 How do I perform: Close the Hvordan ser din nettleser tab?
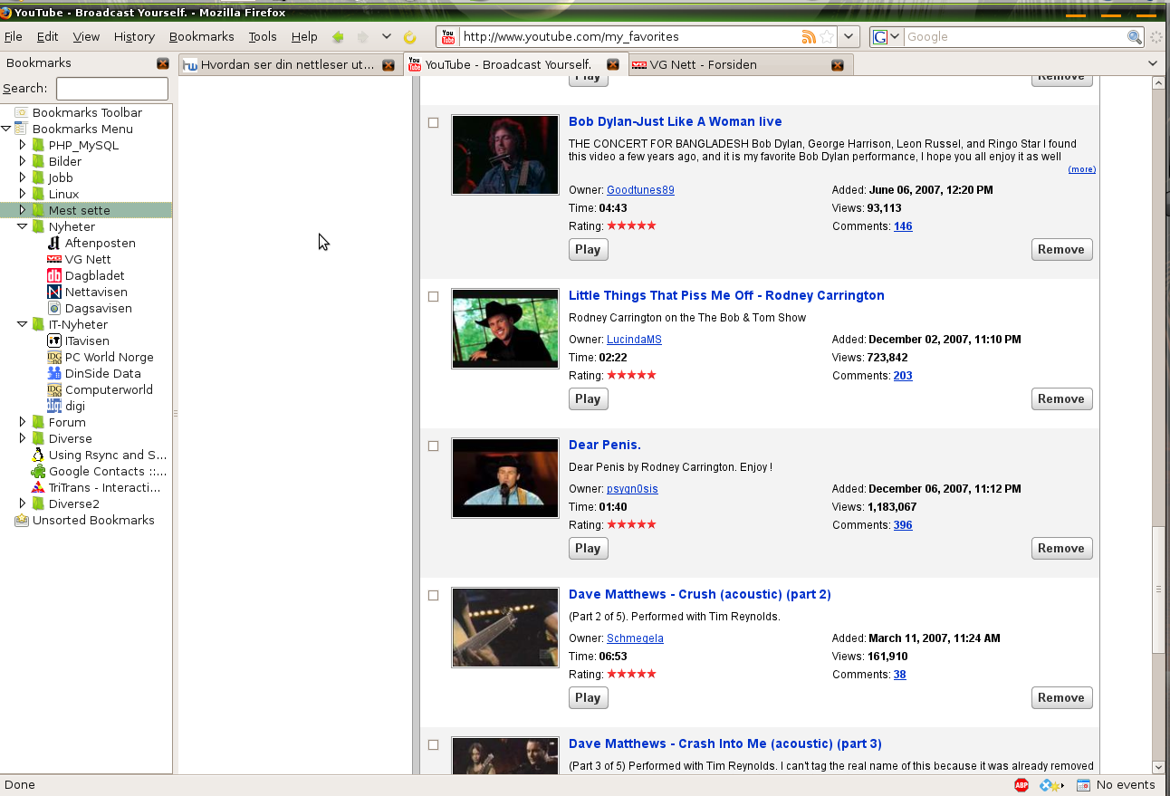point(388,65)
